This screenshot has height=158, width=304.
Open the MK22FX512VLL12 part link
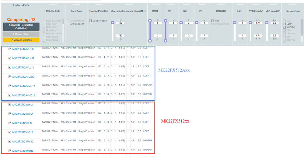(x=22, y=123)
